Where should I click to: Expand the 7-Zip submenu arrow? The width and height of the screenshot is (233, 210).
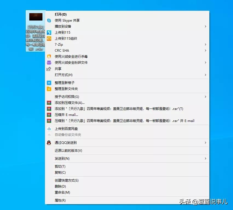(x=205, y=44)
